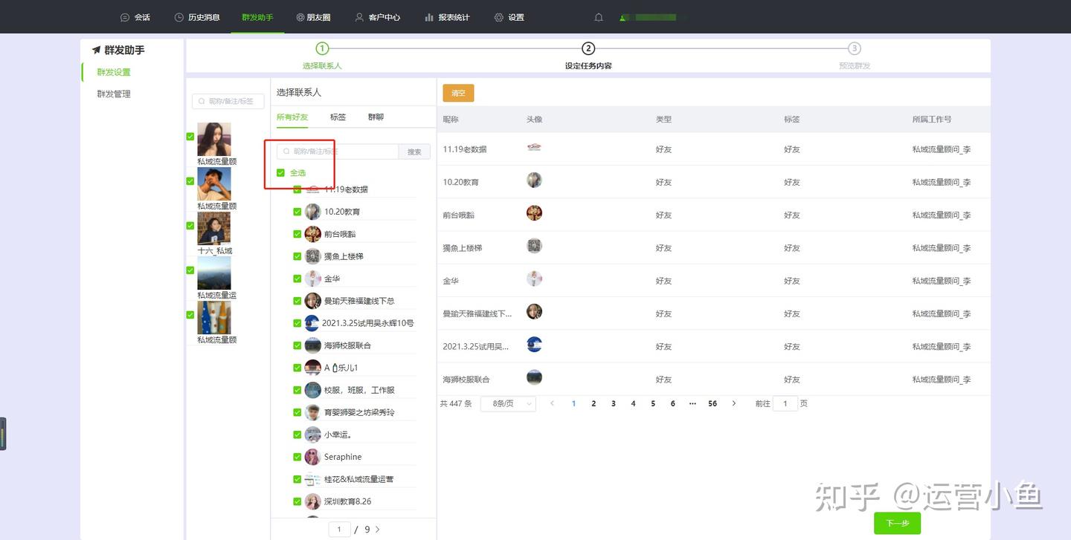This screenshot has height=540, width=1071.
Task: Open the 报表统计 statistics page
Action: coord(447,16)
